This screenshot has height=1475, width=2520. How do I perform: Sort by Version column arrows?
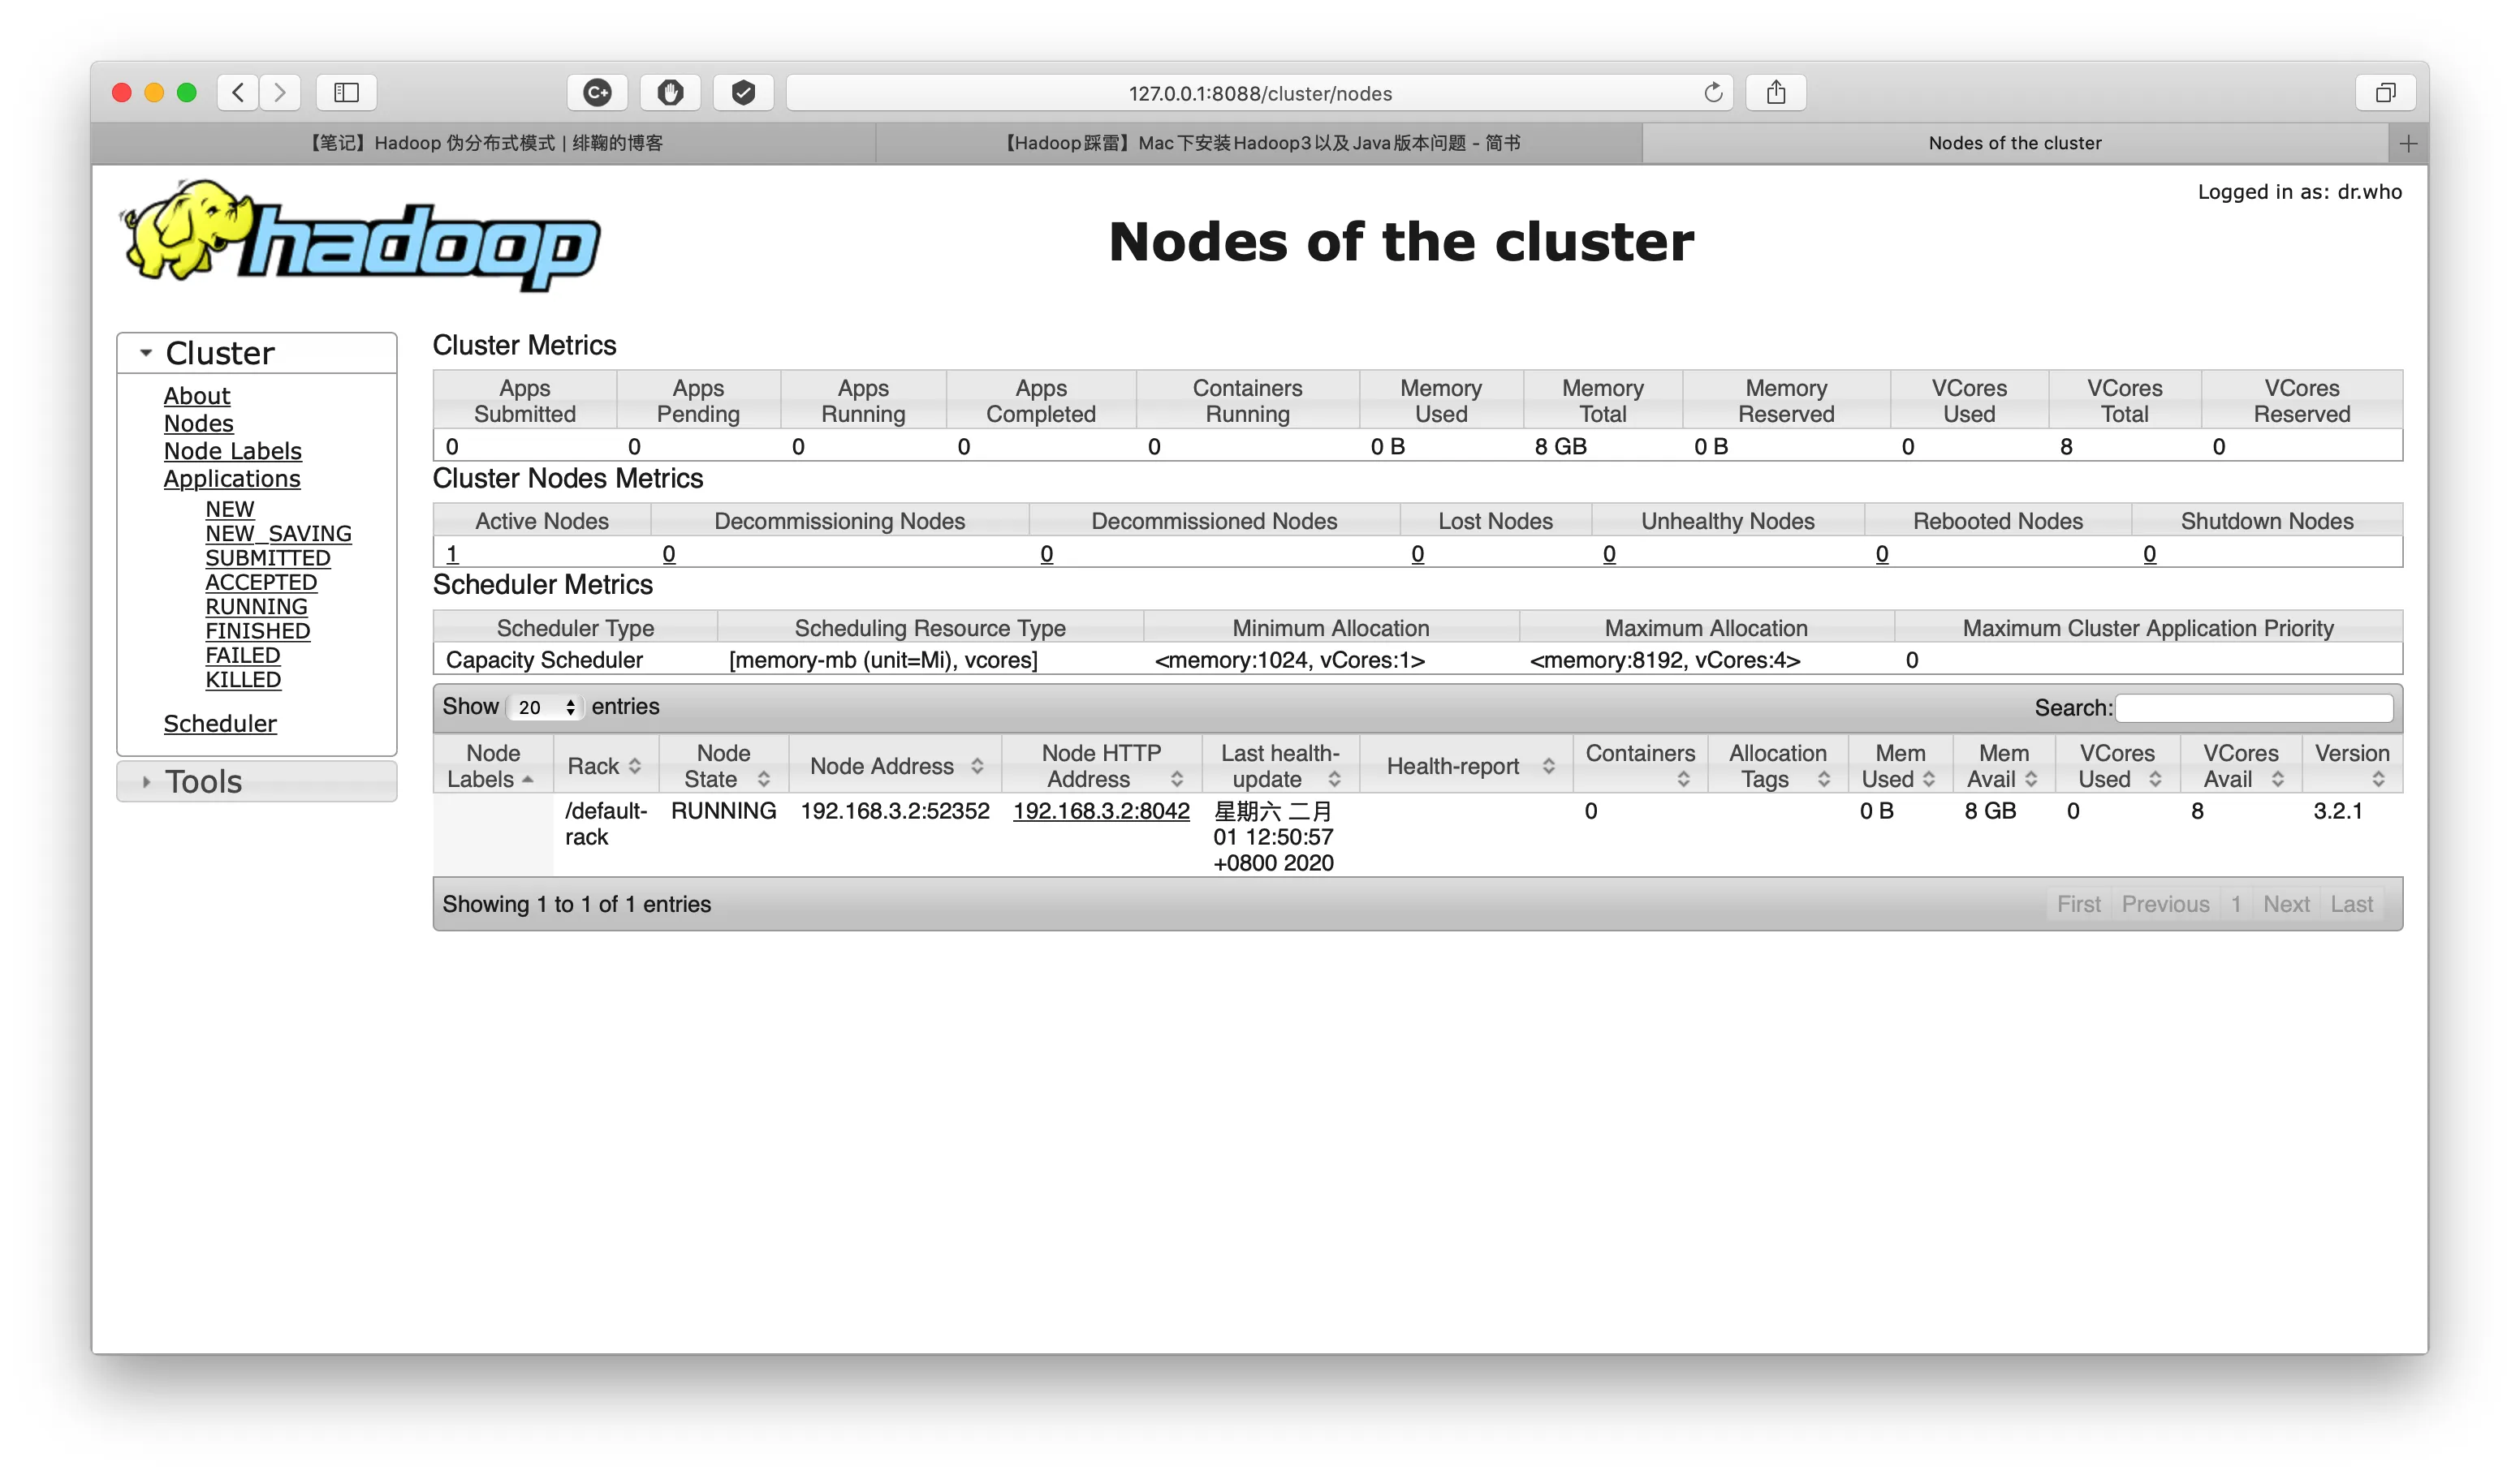(x=2379, y=780)
